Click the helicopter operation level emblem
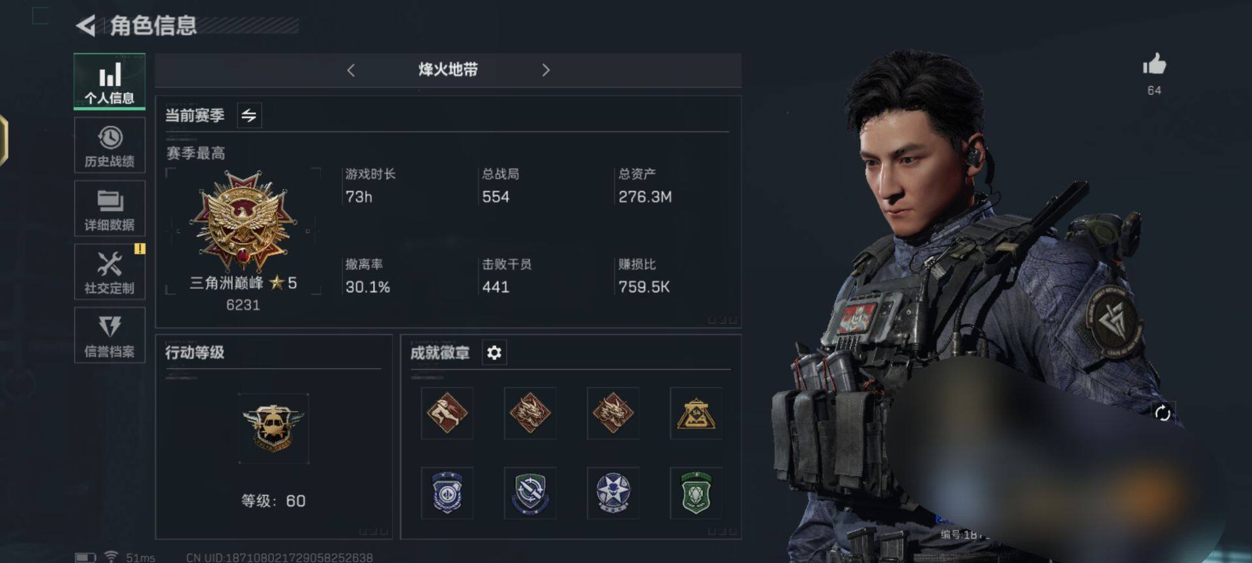This screenshot has width=1252, height=563. [273, 428]
